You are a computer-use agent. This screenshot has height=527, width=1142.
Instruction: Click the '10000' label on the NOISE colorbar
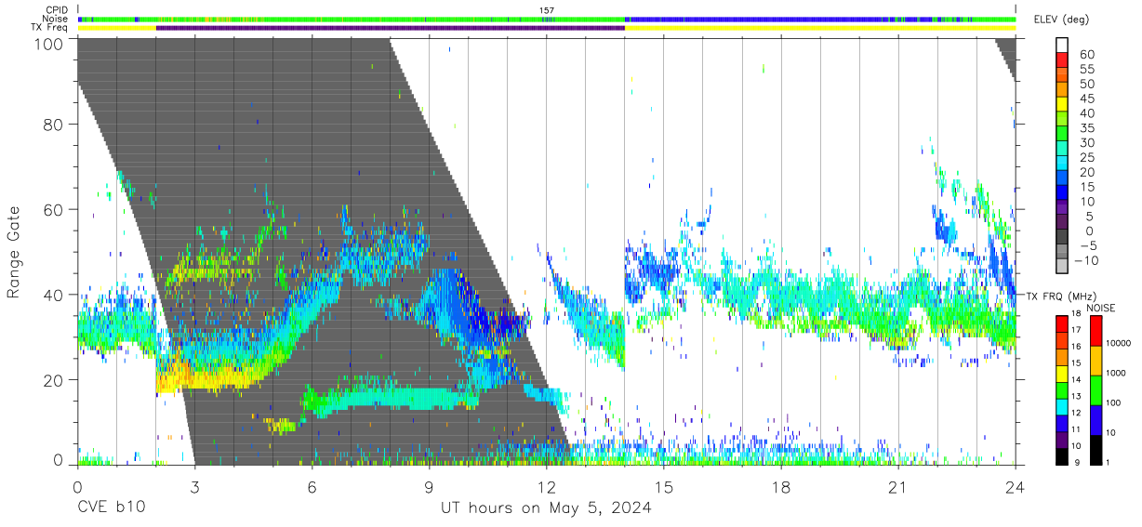click(x=1119, y=345)
